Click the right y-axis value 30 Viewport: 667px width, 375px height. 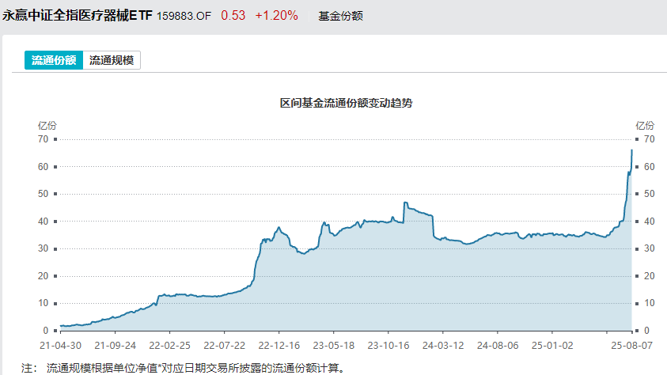pos(649,248)
